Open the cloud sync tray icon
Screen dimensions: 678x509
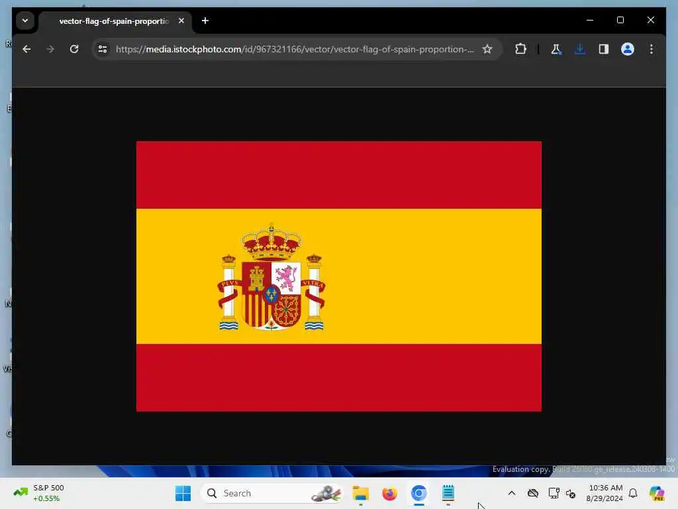coord(533,493)
